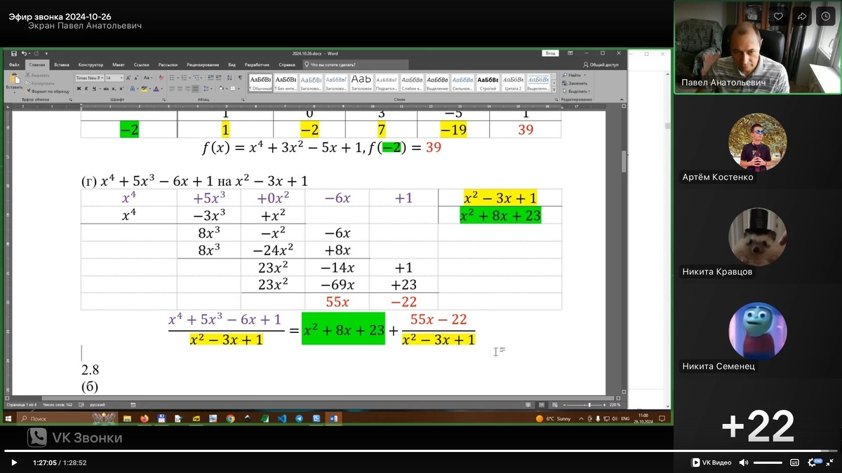This screenshot has width=842, height=473.
Task: Expand the styles gallery with its More arrow
Action: pyautogui.click(x=554, y=90)
